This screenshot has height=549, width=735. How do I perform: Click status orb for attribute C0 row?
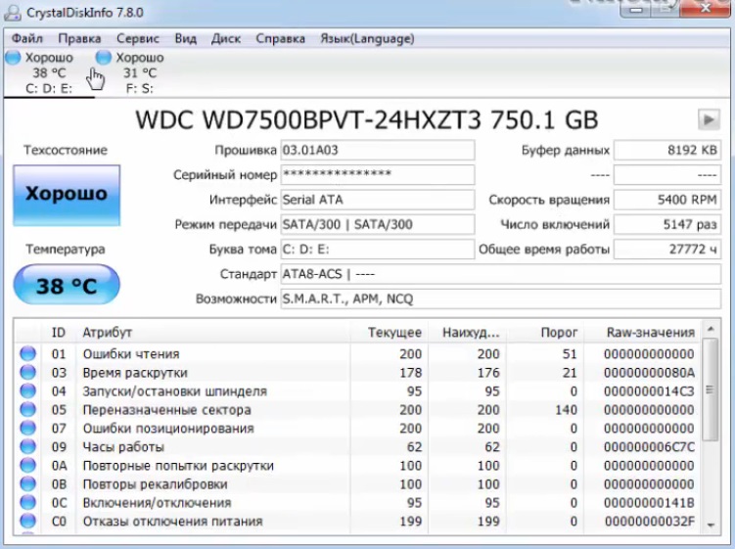(x=27, y=522)
